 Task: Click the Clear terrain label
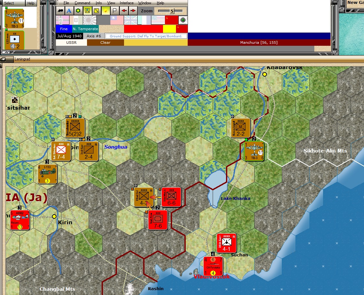[x=106, y=43]
